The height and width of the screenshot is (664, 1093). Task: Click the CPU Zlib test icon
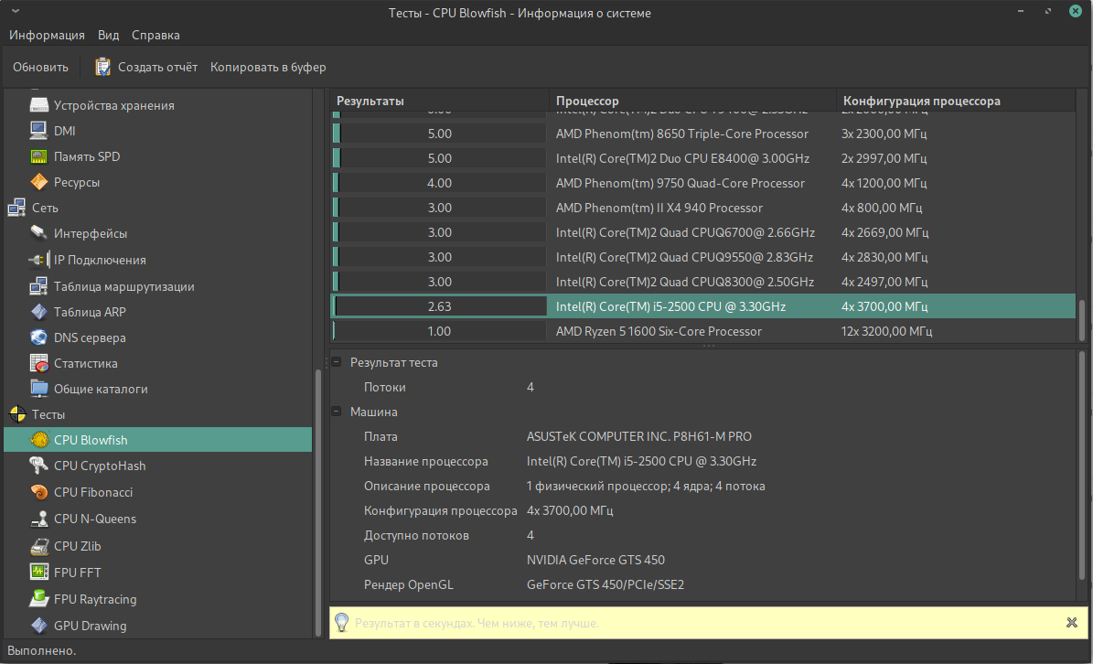(38, 546)
